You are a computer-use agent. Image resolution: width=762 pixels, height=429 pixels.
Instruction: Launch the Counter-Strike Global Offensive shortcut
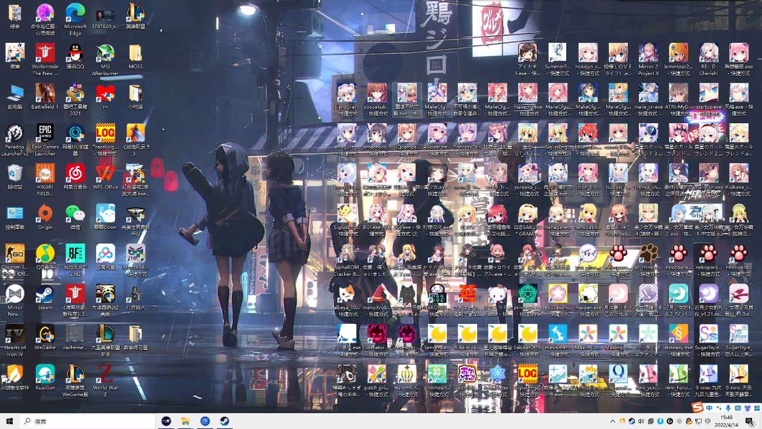click(15, 259)
